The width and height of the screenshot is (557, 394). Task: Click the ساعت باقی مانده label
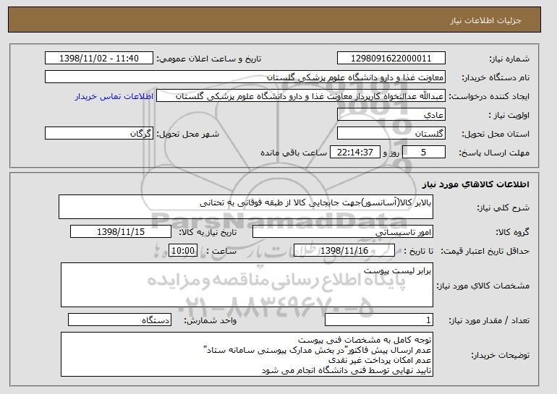coord(294,153)
